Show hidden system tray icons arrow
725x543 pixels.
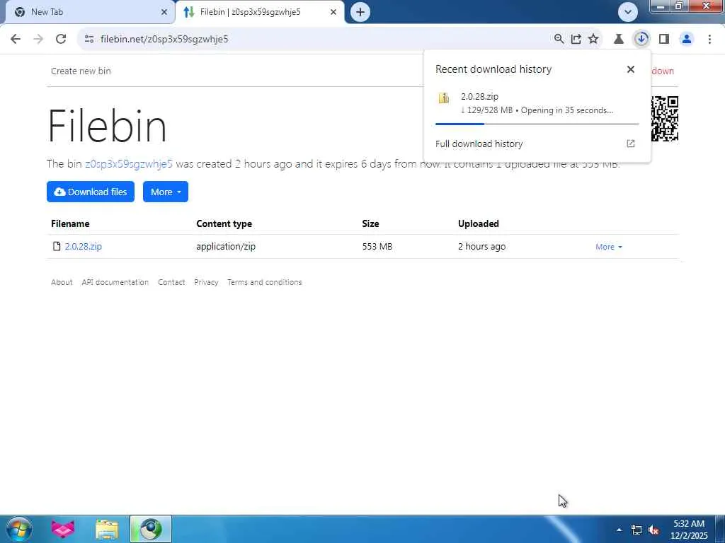pyautogui.click(x=619, y=530)
